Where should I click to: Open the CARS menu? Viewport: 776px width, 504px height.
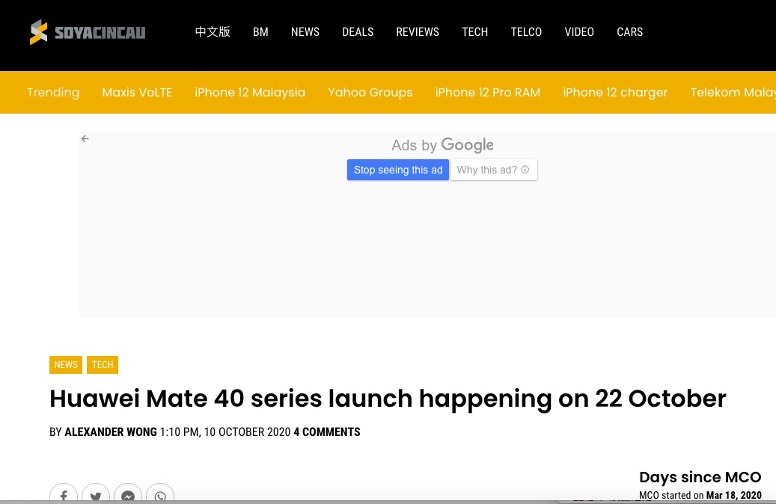coord(630,32)
